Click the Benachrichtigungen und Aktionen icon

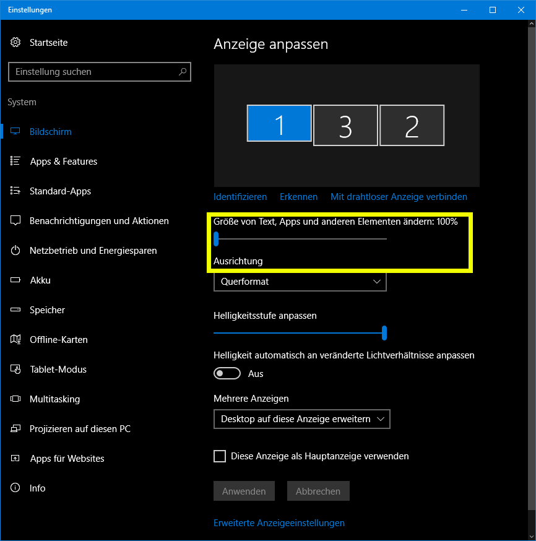(x=15, y=221)
